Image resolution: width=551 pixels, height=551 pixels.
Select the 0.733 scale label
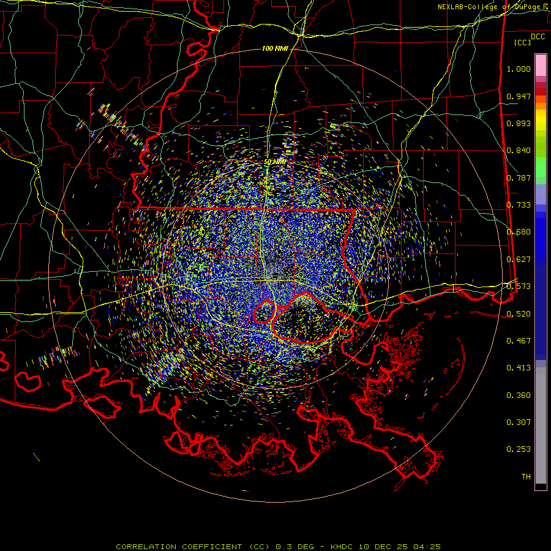coord(519,205)
